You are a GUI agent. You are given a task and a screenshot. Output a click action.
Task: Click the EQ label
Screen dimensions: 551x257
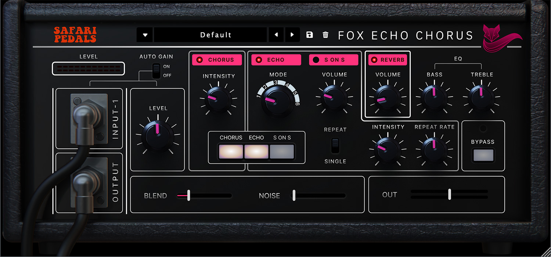point(458,59)
